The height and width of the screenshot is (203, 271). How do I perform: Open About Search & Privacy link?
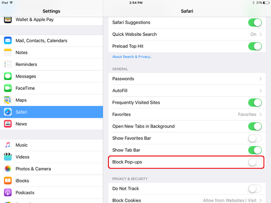(x=132, y=57)
